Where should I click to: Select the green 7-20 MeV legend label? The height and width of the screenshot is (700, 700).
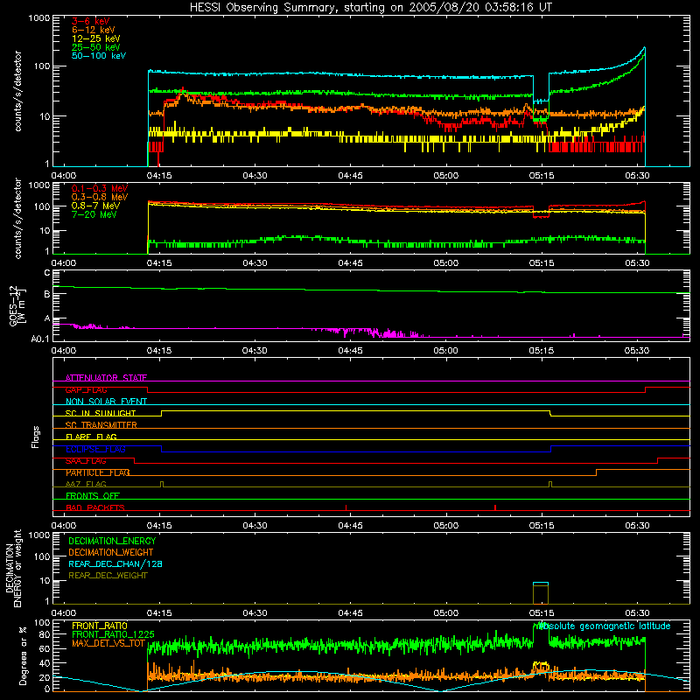click(x=94, y=214)
